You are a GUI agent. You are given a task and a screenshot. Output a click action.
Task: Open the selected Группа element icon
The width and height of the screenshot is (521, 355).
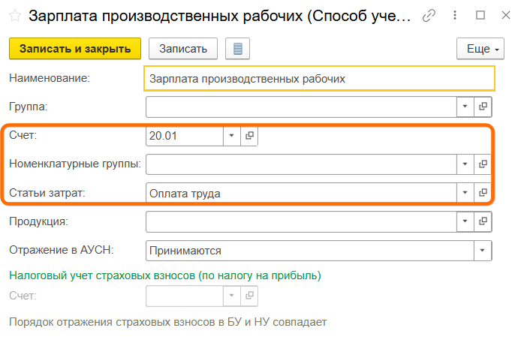tap(483, 107)
